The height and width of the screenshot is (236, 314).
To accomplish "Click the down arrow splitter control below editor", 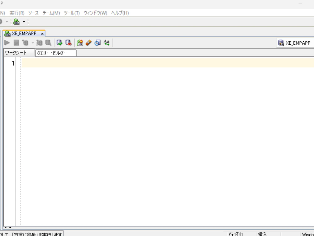I will coord(10,228).
